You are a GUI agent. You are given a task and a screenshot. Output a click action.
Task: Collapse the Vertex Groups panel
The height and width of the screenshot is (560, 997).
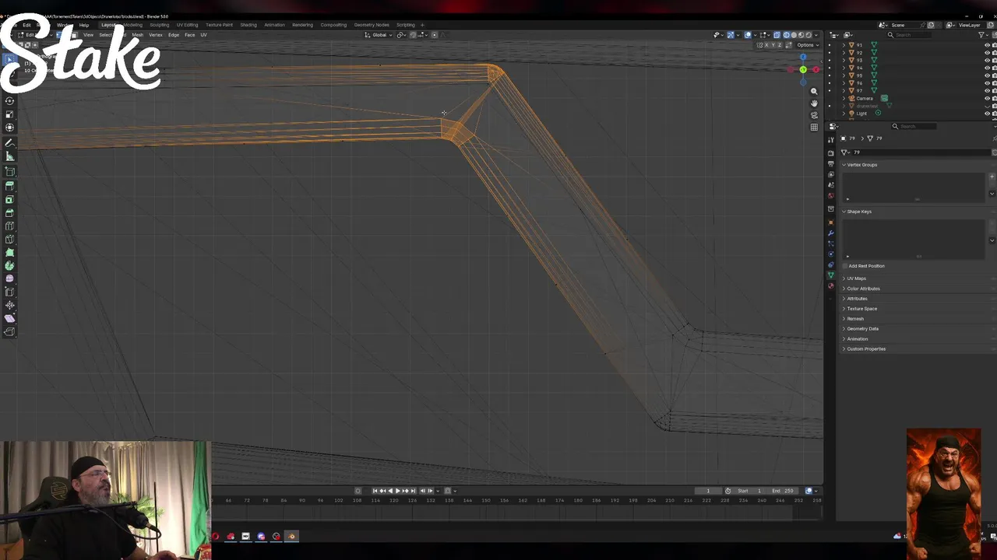tap(861, 165)
